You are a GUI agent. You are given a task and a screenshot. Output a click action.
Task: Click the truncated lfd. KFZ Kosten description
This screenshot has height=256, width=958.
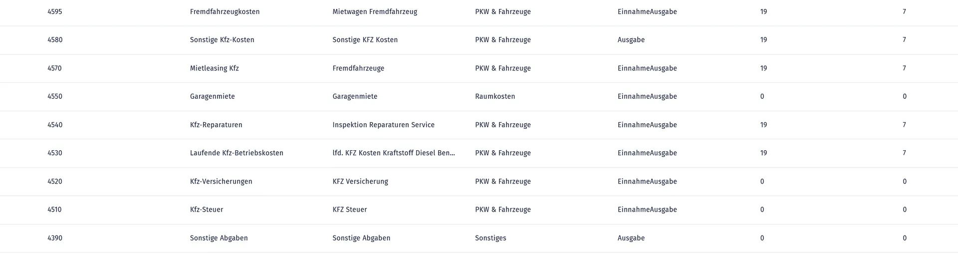[x=394, y=153]
